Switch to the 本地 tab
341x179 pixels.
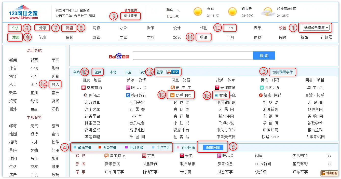(x=113, y=72)
